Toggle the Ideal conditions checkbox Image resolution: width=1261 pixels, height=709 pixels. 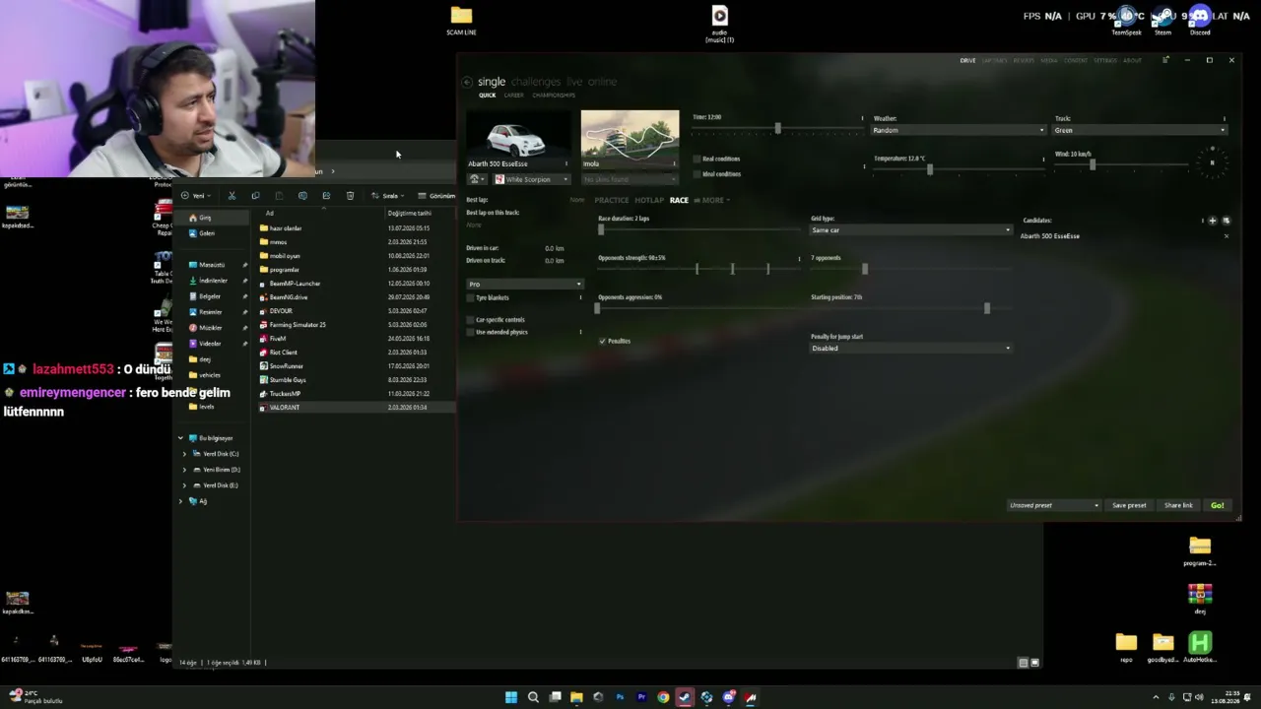pyautogui.click(x=697, y=174)
